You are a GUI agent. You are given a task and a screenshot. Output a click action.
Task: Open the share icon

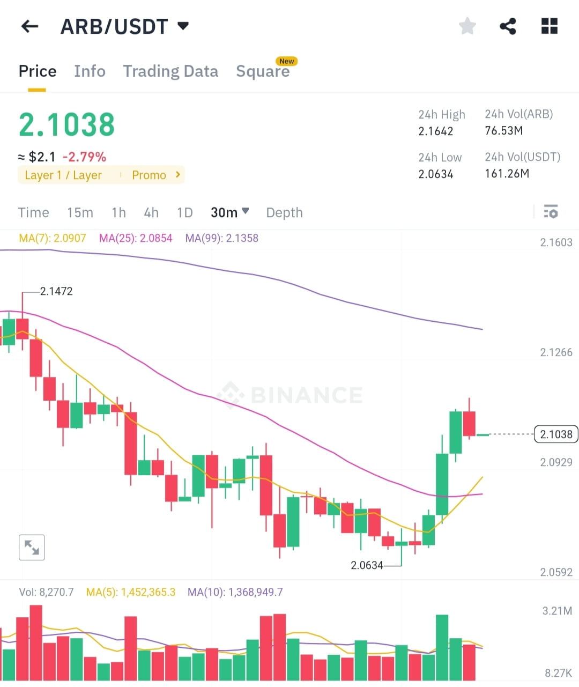point(508,26)
